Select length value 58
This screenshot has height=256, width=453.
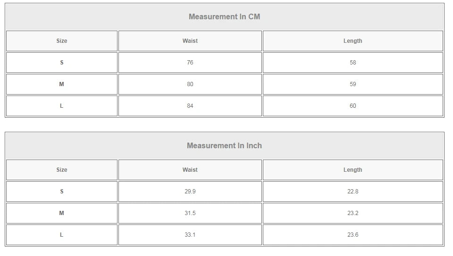point(353,63)
